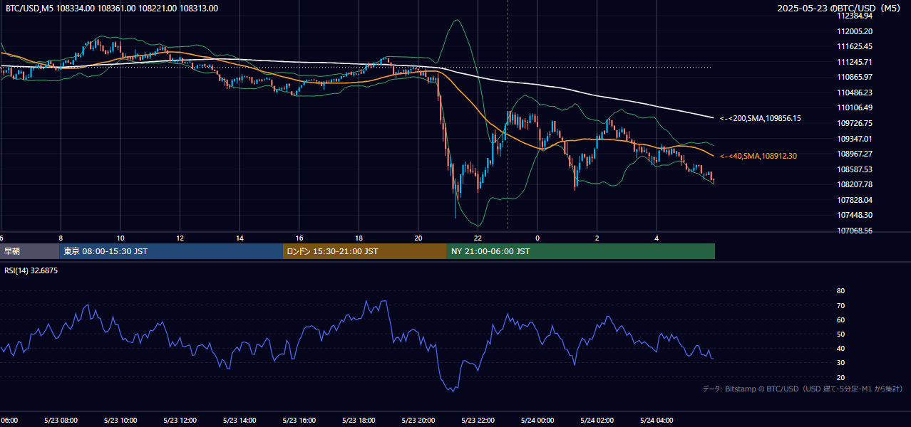Click price axis value 108587.53
The width and height of the screenshot is (911, 427).
(x=855, y=169)
